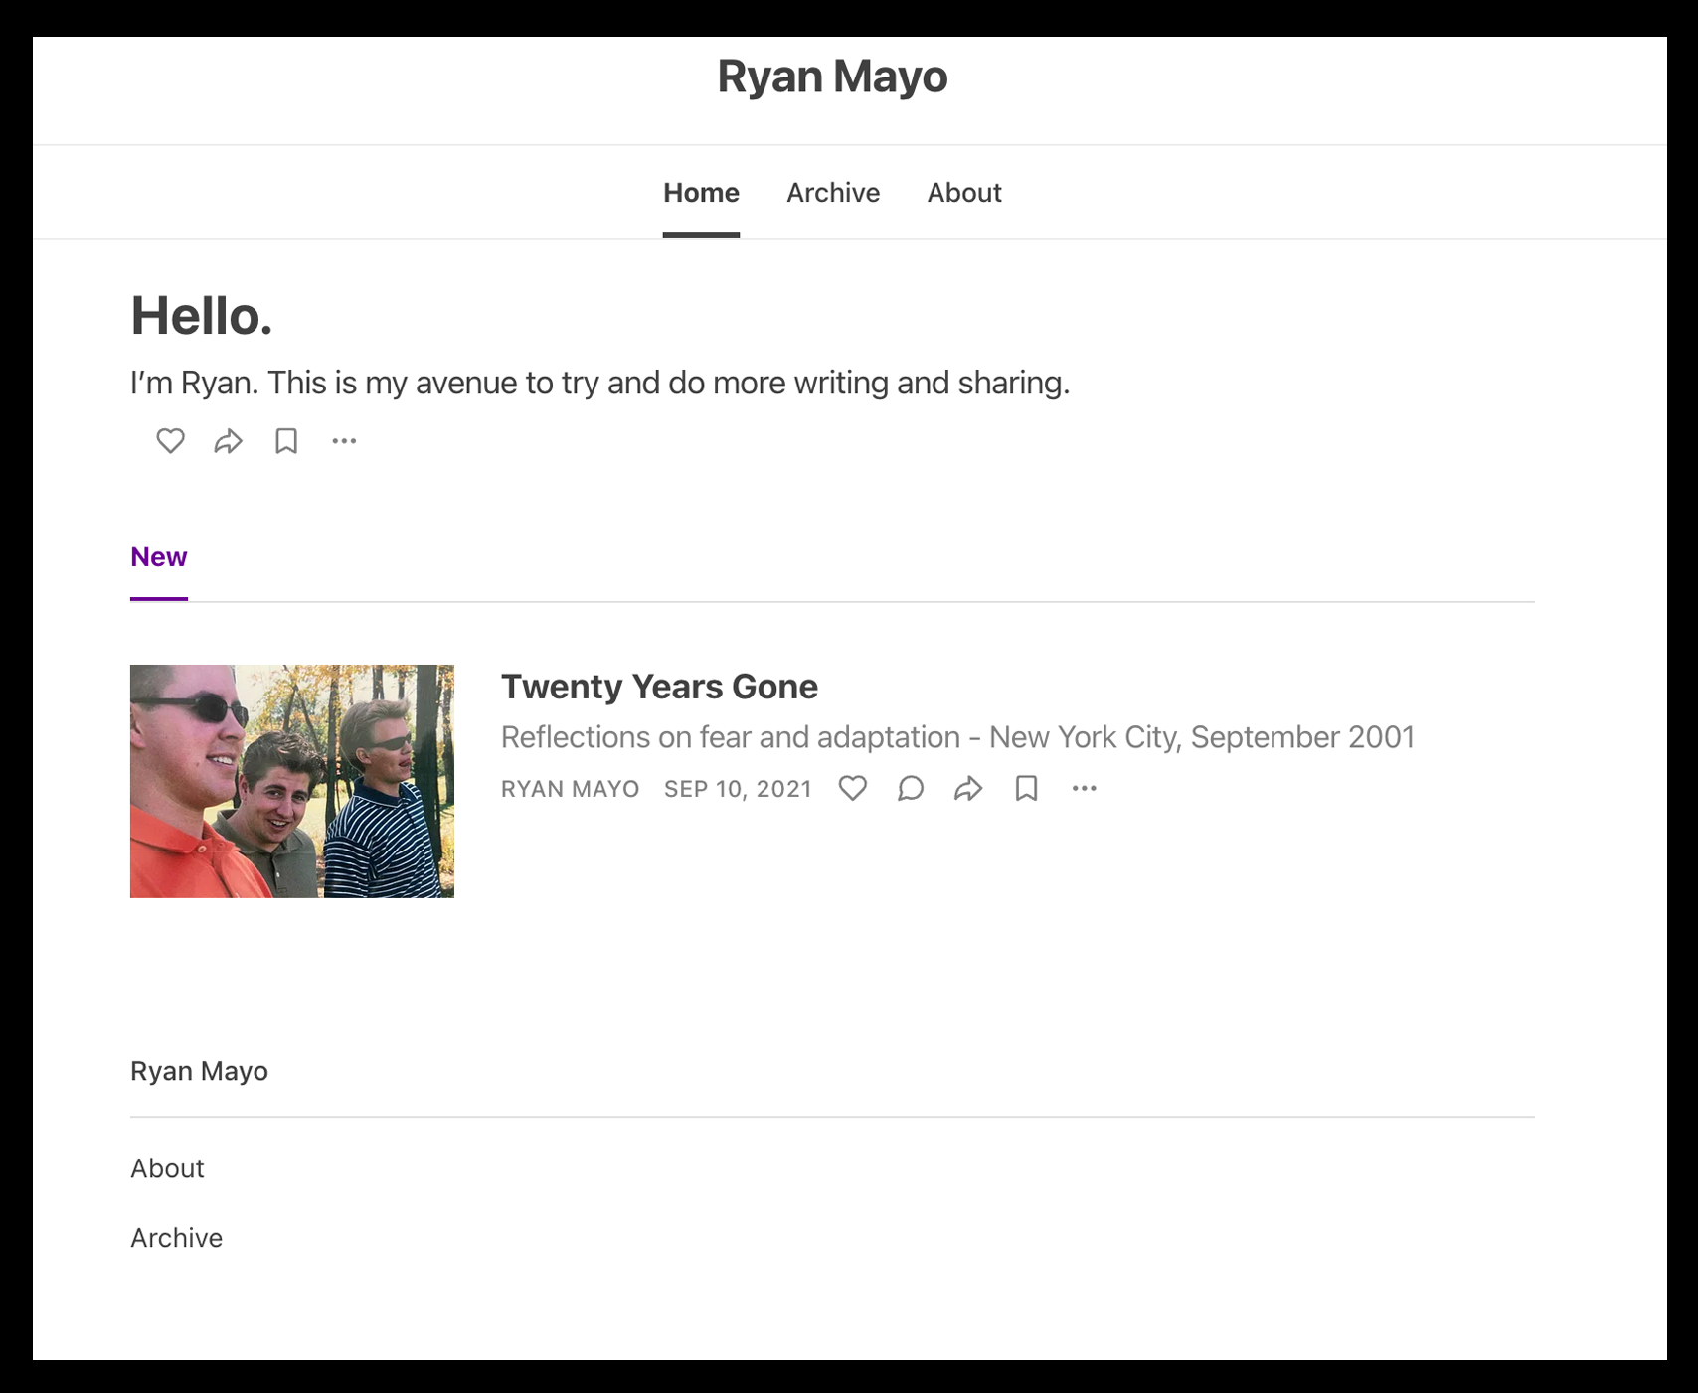Click Ryan Mayo name in the footer
This screenshot has height=1393, width=1698.
(x=199, y=1071)
